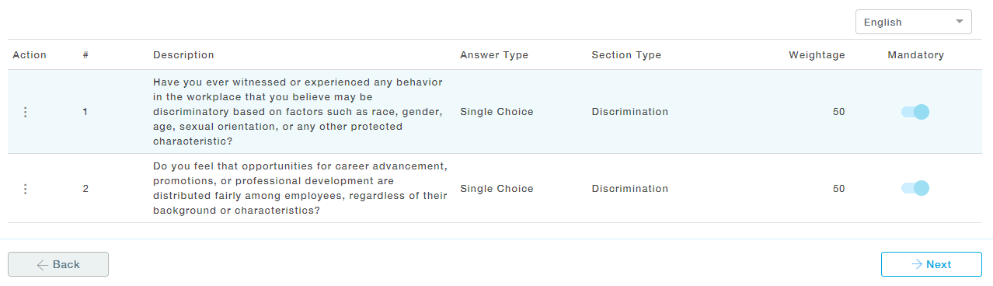Go Back to previous step

[58, 264]
